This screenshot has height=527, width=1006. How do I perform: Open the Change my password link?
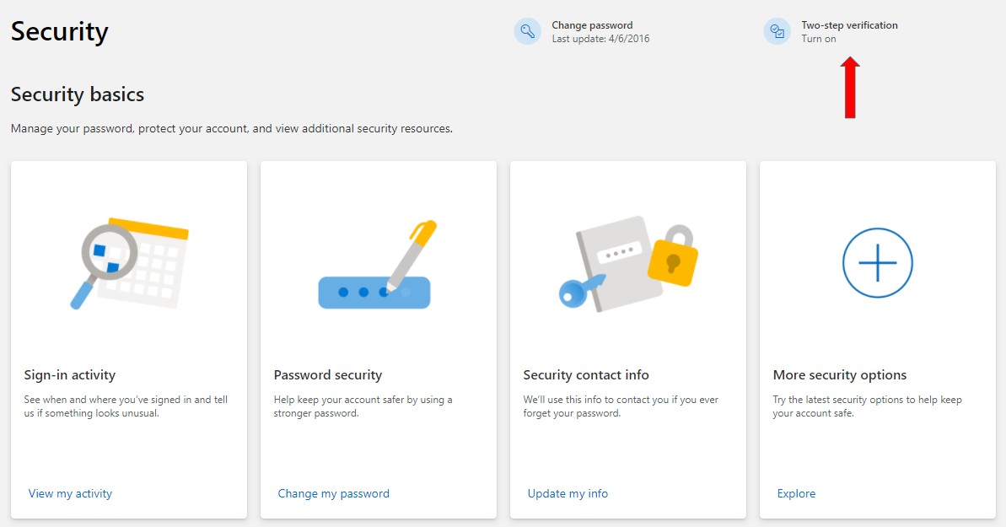click(x=333, y=493)
